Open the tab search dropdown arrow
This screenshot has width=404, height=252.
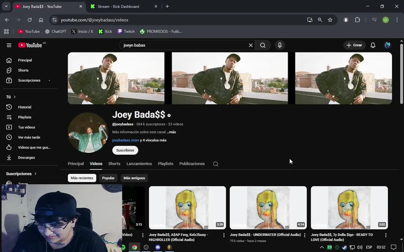click(x=6, y=6)
